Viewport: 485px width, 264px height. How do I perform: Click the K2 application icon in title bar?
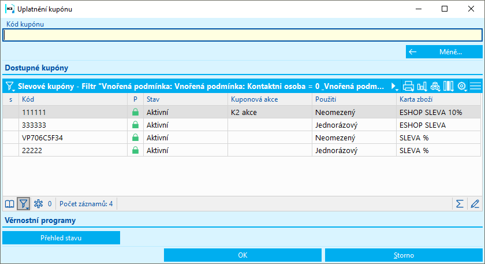9,9
